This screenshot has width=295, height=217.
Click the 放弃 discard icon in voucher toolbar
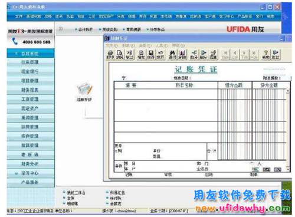[160, 54]
